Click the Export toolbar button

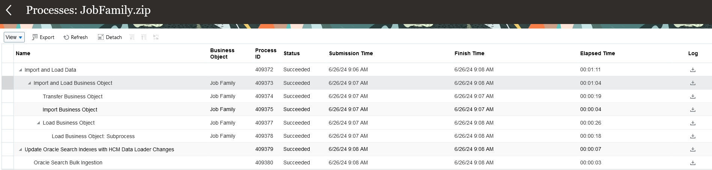[43, 37]
